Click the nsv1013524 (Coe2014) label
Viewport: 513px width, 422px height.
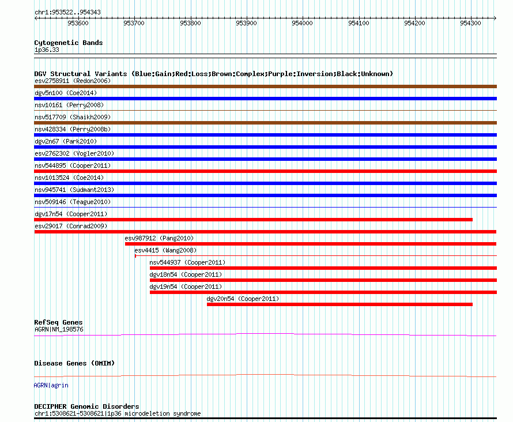pos(69,178)
